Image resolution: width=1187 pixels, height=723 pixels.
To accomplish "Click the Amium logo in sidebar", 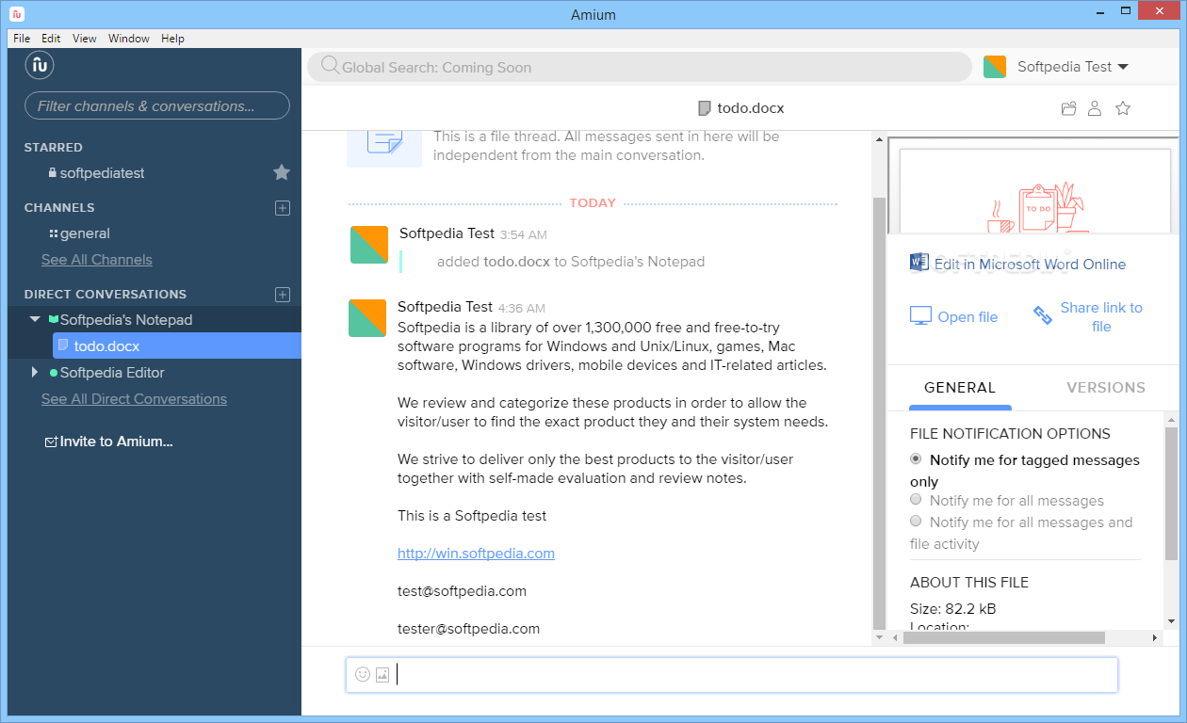I will (x=40, y=66).
